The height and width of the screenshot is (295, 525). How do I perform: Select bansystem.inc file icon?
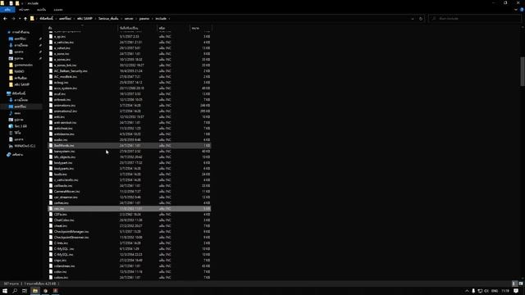tap(51, 151)
